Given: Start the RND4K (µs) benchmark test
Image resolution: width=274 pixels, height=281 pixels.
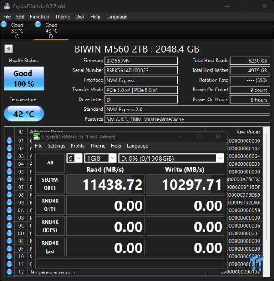Looking at the screenshot, I should coord(50,247).
